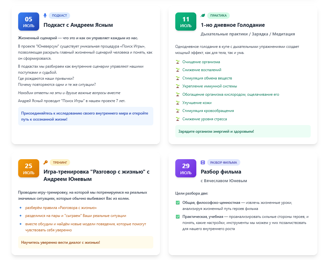The image size is (334, 260).
Task: Click the orange key icon beside ТРЕНИНГ
Action: coord(46,162)
